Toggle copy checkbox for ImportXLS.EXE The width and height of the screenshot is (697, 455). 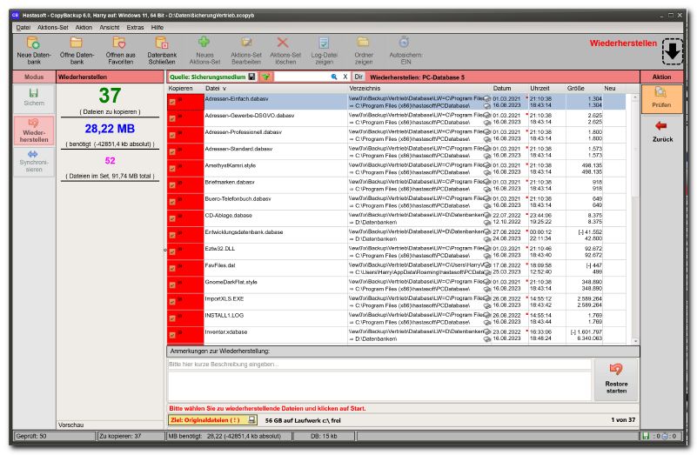pyautogui.click(x=172, y=300)
